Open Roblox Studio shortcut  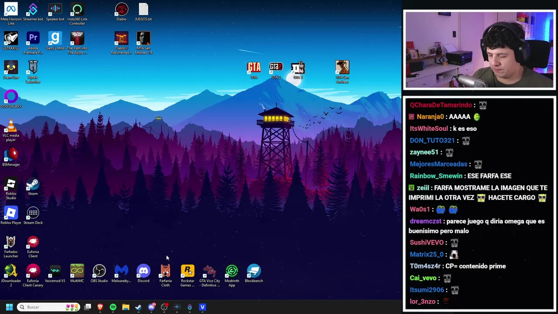(x=11, y=188)
